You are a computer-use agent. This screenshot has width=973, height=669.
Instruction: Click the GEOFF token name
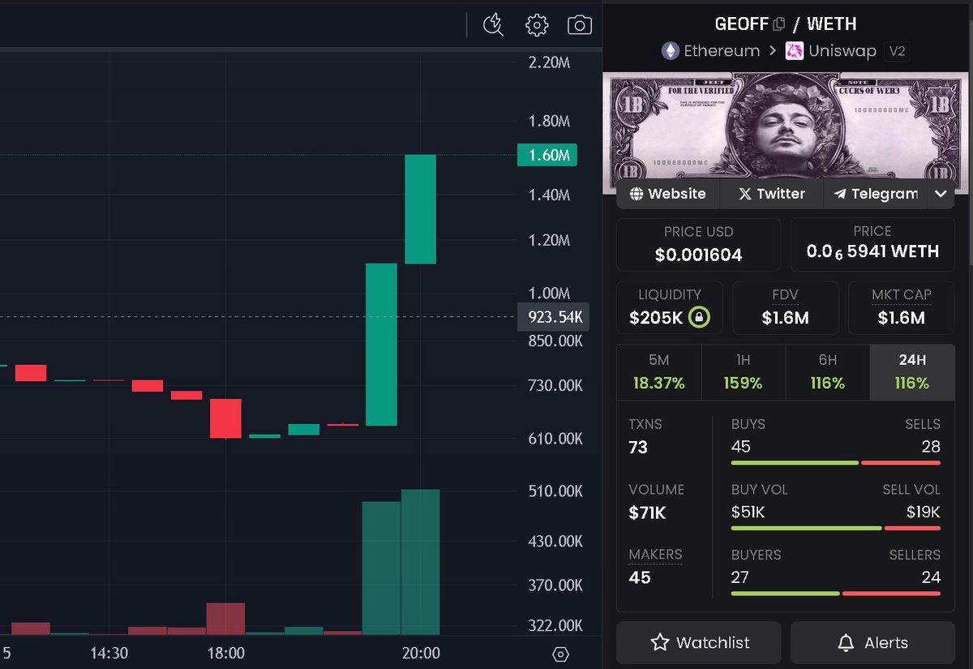tap(741, 24)
